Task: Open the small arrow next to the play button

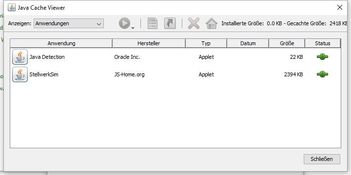Action: pos(133,28)
